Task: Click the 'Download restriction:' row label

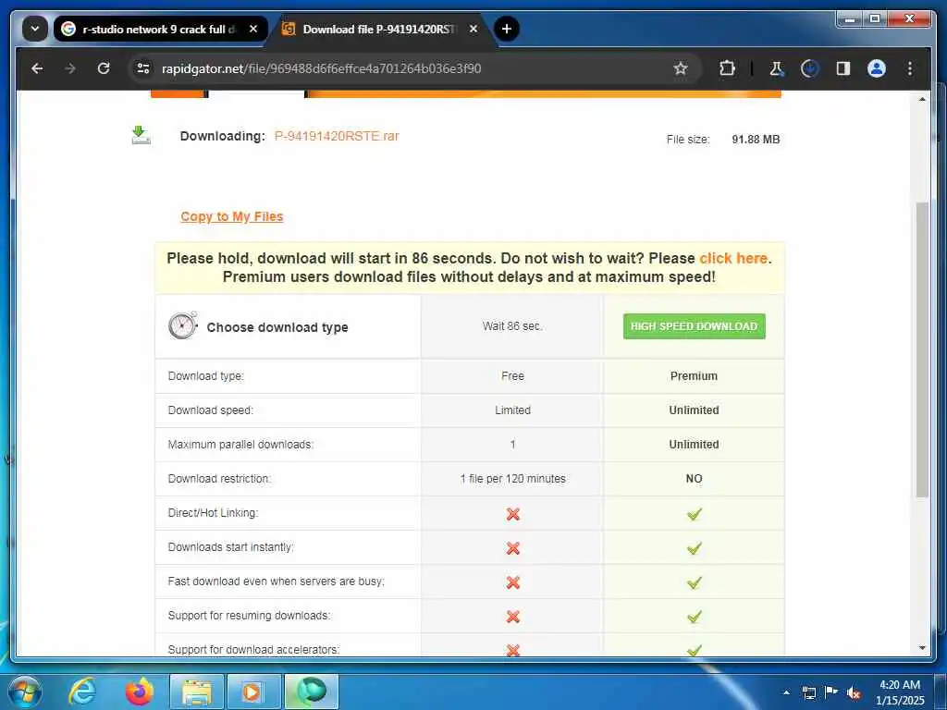Action: point(219,478)
